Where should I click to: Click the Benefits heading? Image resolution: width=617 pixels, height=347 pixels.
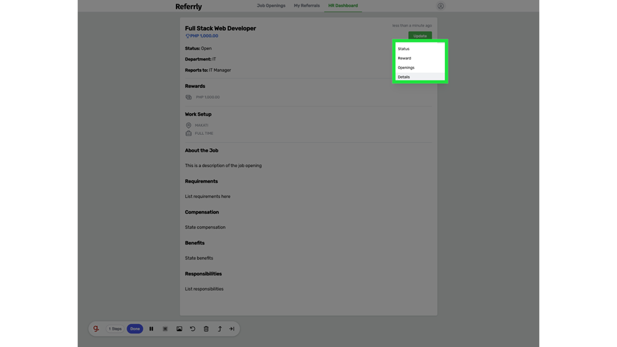click(x=195, y=243)
